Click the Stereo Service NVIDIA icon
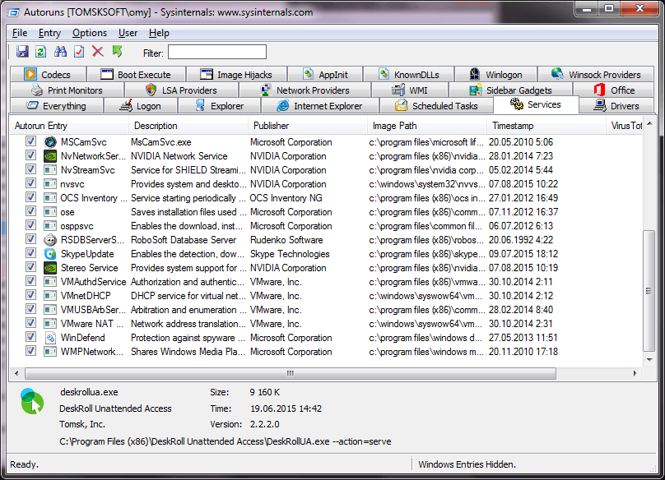Viewport: 665px width, 480px height. [x=50, y=268]
